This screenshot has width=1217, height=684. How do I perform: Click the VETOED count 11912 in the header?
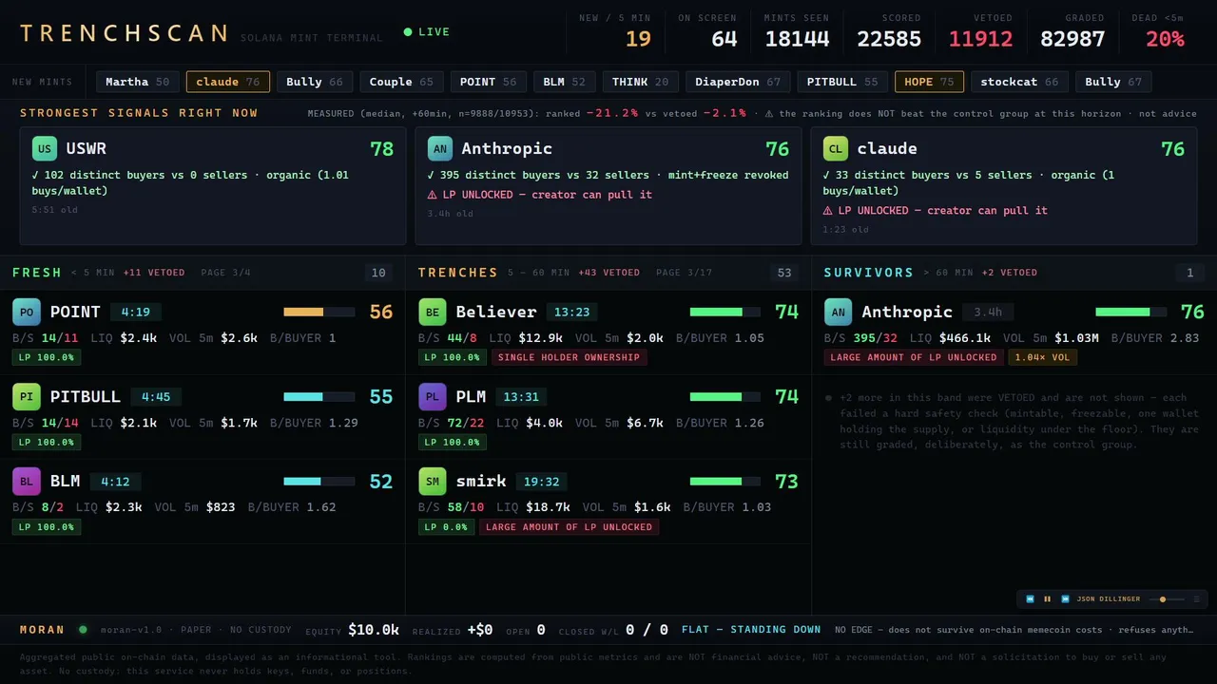tap(981, 39)
